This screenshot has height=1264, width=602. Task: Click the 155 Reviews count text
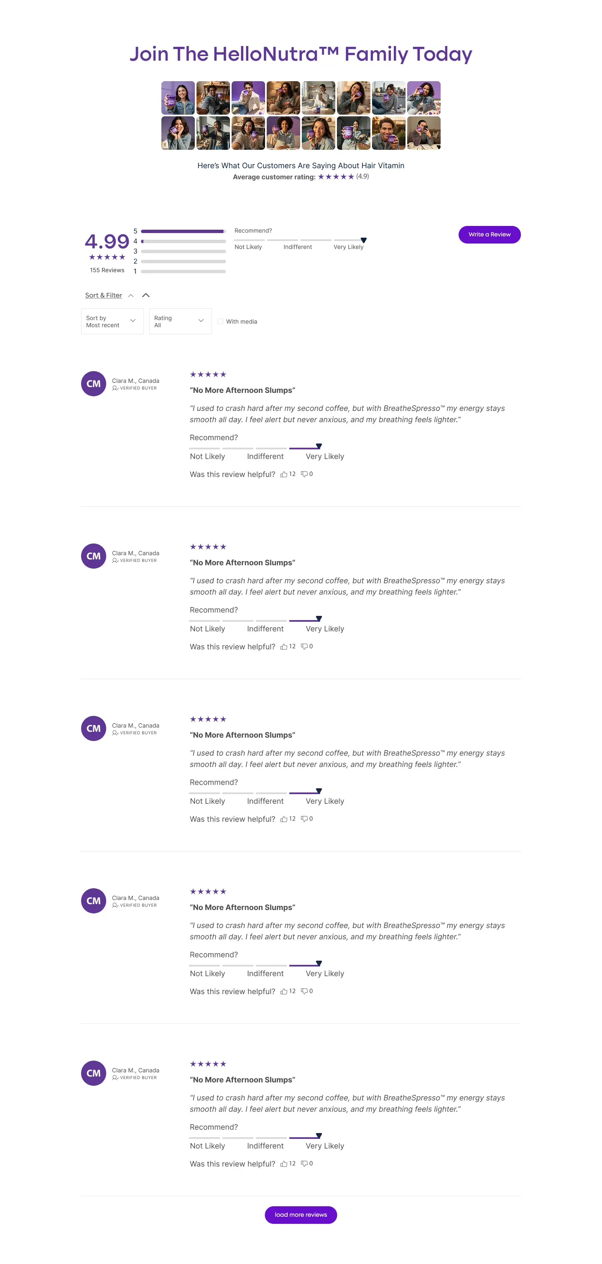click(107, 270)
